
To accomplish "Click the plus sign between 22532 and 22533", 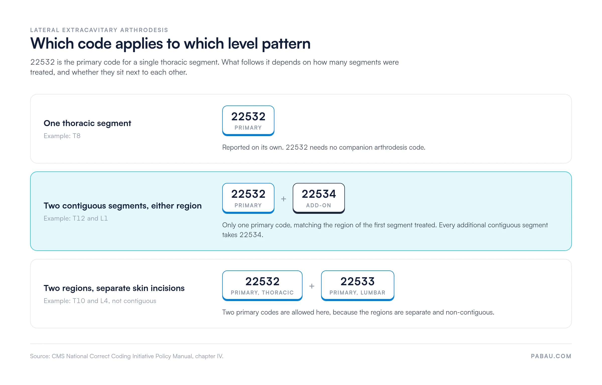I will tap(312, 286).
